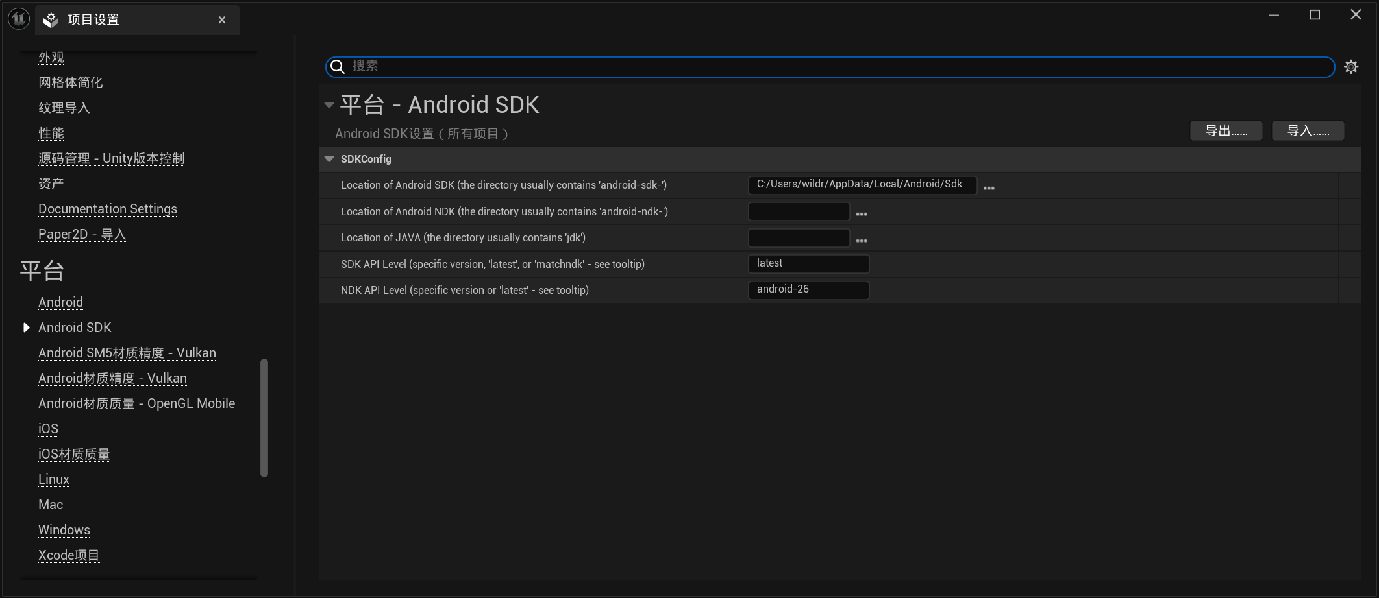Collapse the 平台 - Android SDK section

pos(329,105)
